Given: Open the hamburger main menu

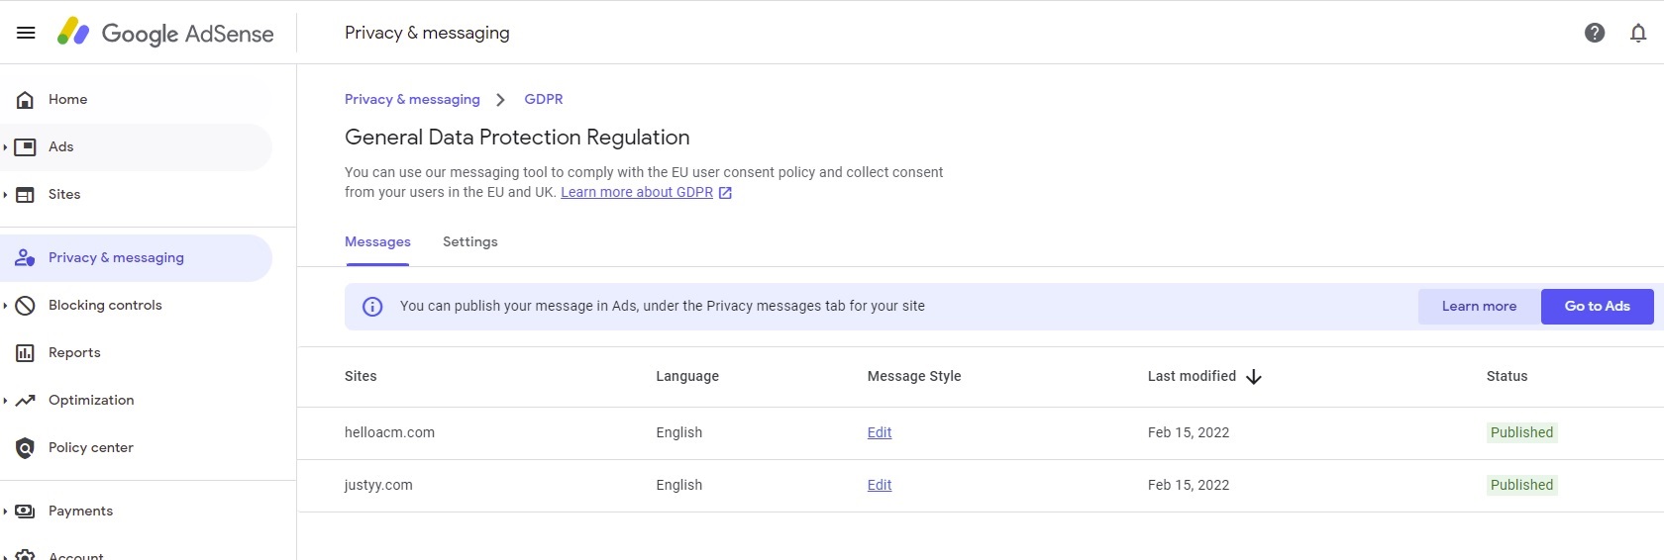Looking at the screenshot, I should point(26,33).
